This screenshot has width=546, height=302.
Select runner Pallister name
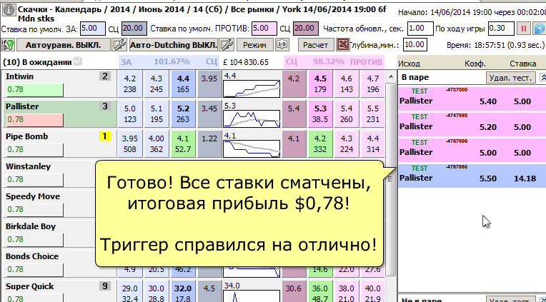[x=22, y=106]
